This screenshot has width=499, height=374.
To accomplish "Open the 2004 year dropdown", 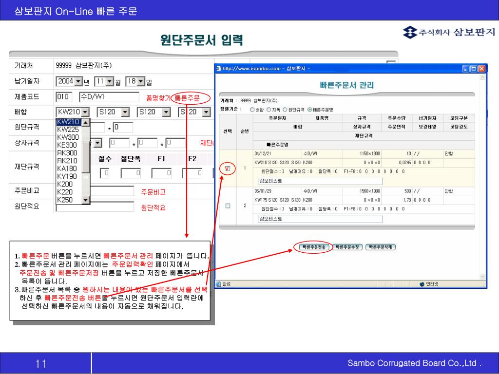I will pyautogui.click(x=78, y=81).
